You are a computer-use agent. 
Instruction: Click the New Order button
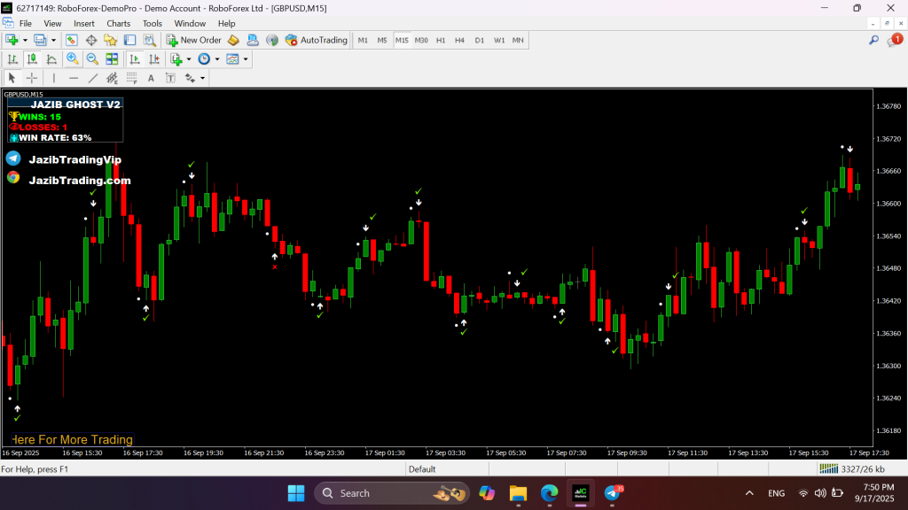[193, 40]
